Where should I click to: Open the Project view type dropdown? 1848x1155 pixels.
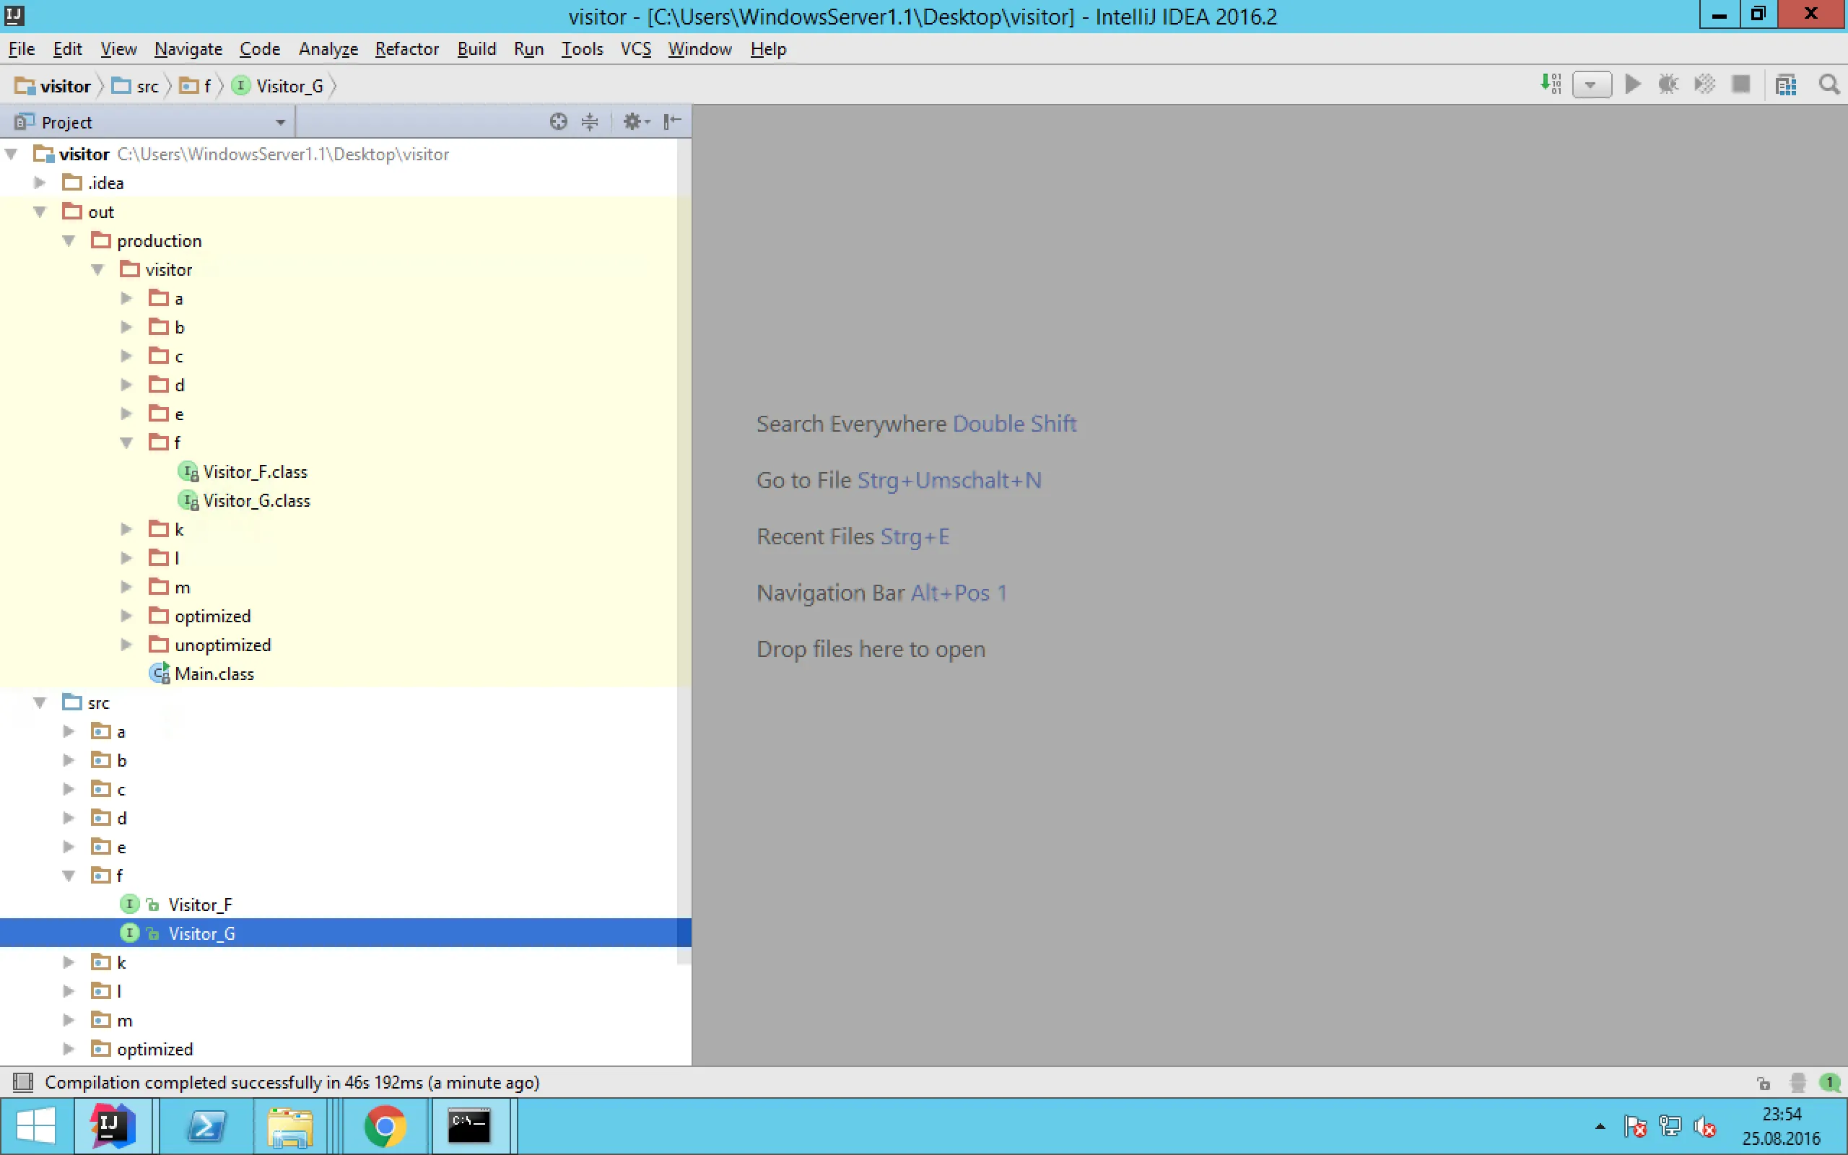pos(279,122)
